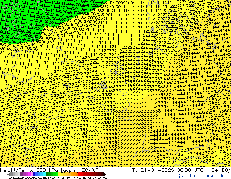Select the magenta swatch in the temperature legend
The image size is (231, 179).
pos(29,174)
